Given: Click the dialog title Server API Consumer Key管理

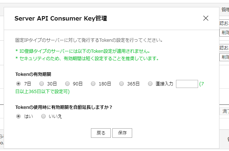Looking at the screenshot, I should 61,18.
